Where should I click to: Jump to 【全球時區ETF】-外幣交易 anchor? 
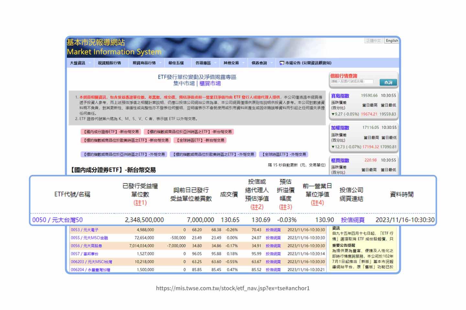pyautogui.click(x=283, y=155)
